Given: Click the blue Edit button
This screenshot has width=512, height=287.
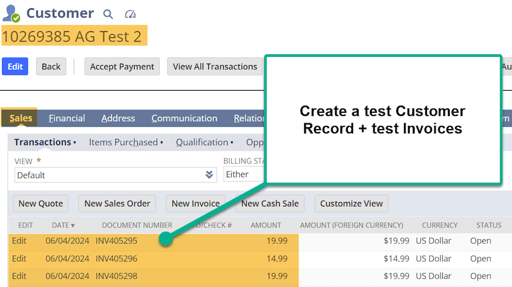Looking at the screenshot, I should click(15, 66).
